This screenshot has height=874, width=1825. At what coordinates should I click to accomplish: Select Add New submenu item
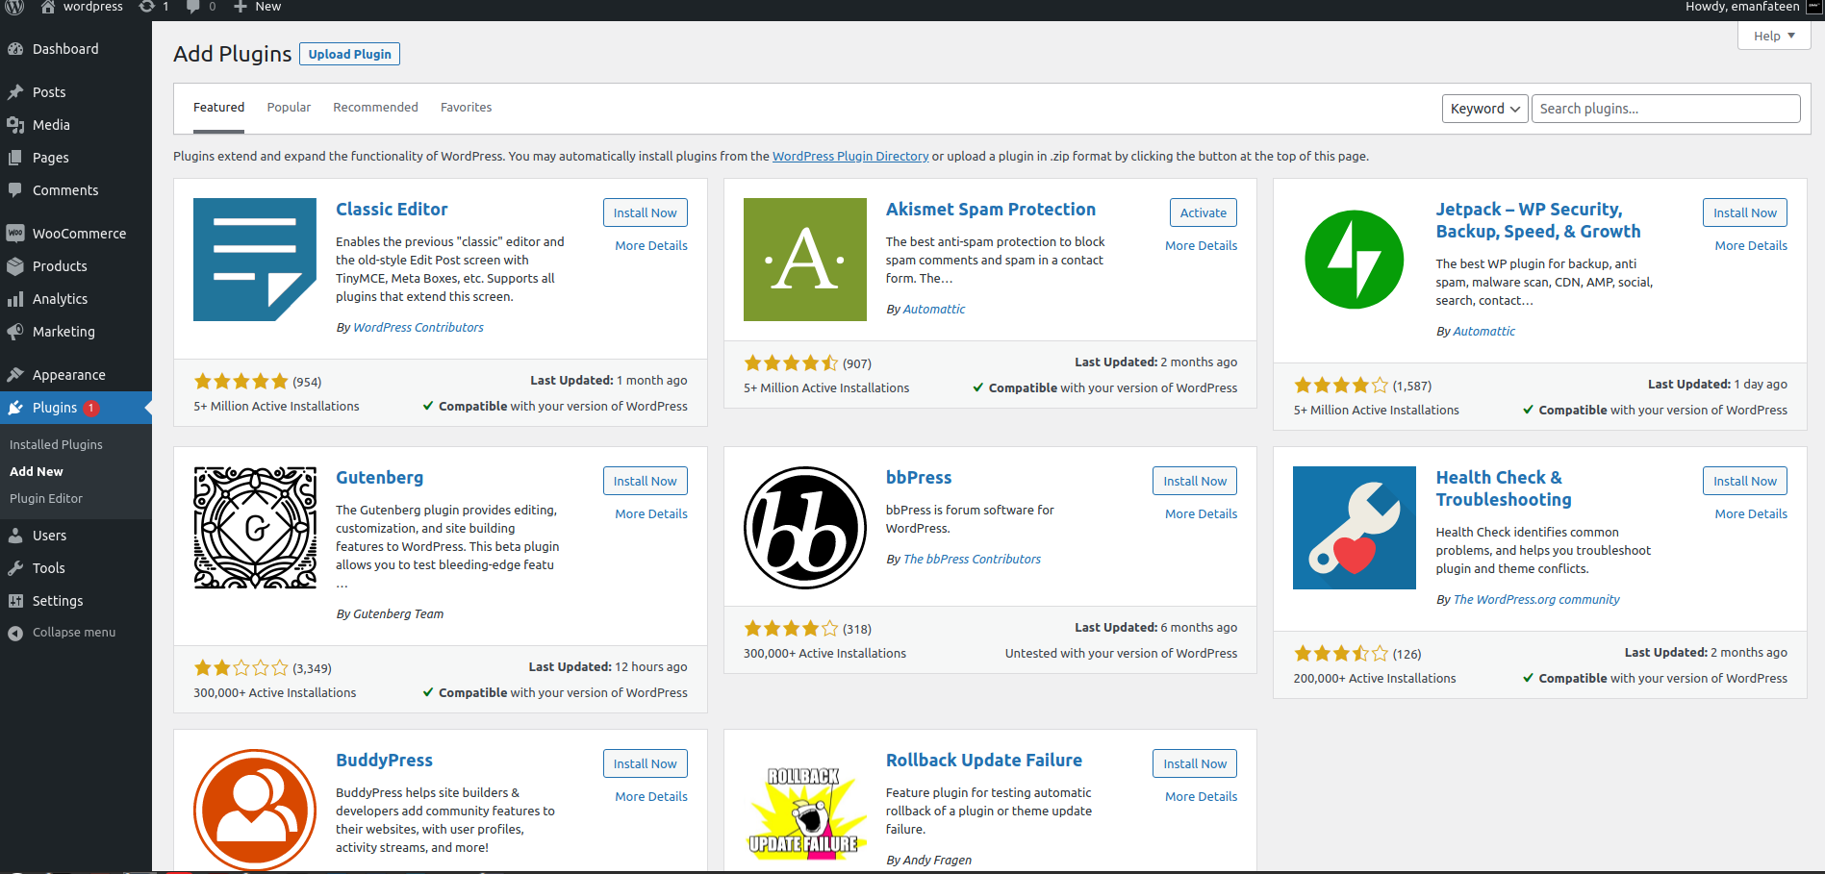(x=37, y=472)
